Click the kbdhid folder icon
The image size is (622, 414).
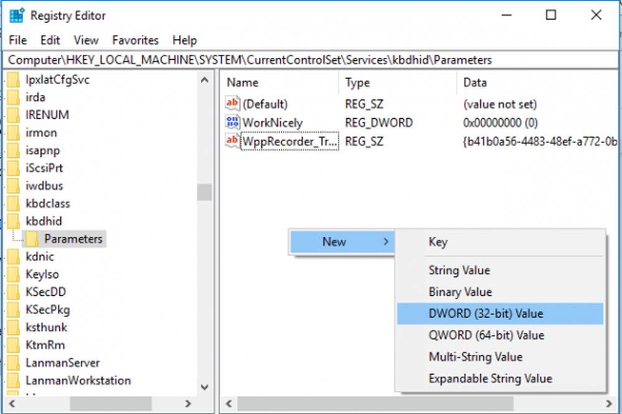point(13,221)
